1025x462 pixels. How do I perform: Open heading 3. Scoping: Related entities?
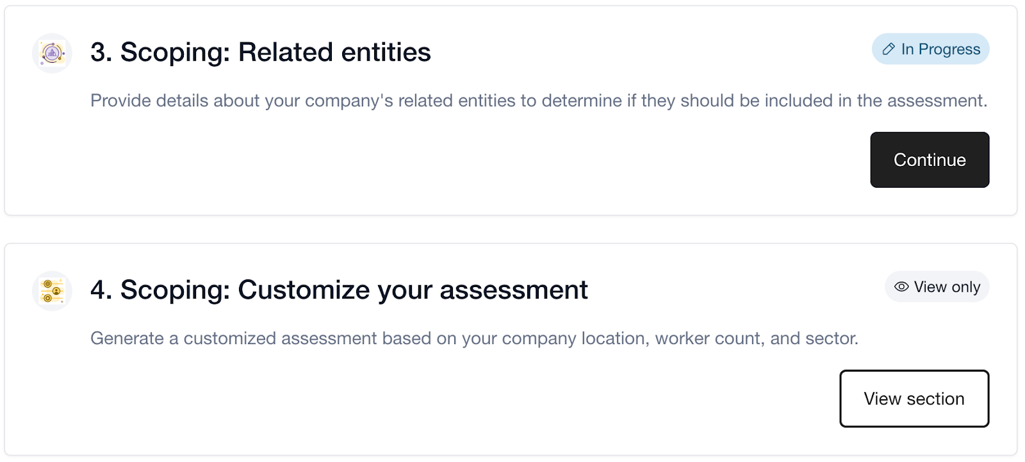261,53
